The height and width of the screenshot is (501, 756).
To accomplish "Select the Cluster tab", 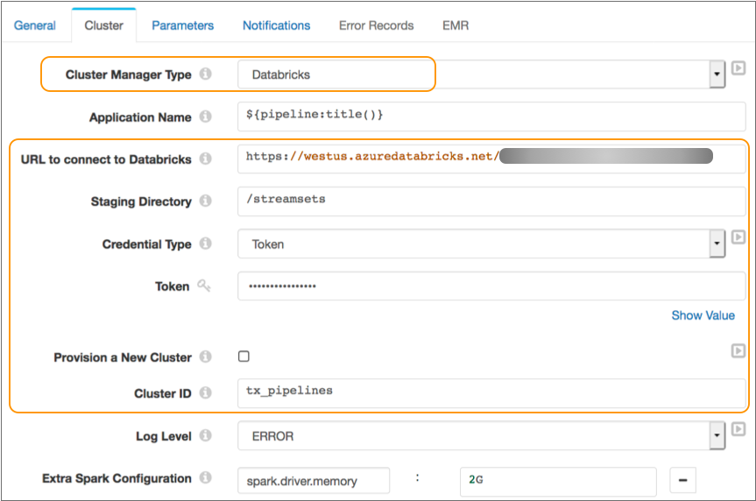I will click(103, 25).
